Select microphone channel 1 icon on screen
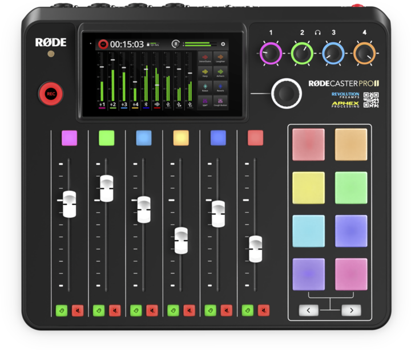The image size is (411, 350). (x=102, y=105)
